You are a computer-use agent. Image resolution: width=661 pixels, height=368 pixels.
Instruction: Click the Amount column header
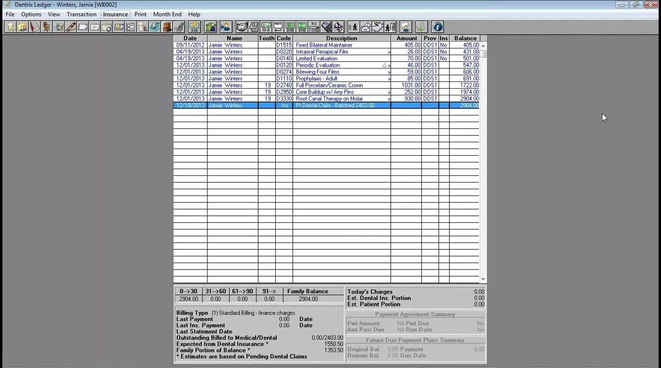pos(406,38)
